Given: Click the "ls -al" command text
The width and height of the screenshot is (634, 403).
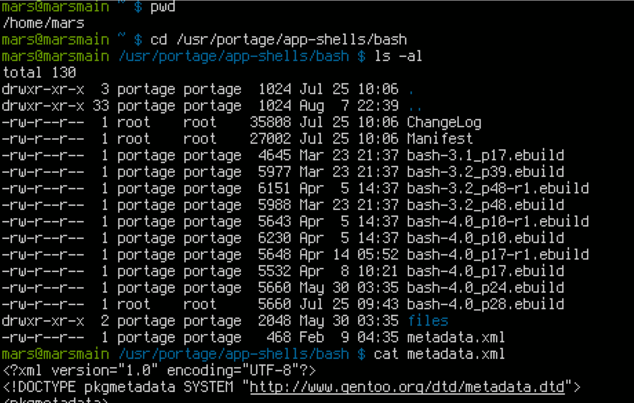Looking at the screenshot, I should click(x=398, y=56).
